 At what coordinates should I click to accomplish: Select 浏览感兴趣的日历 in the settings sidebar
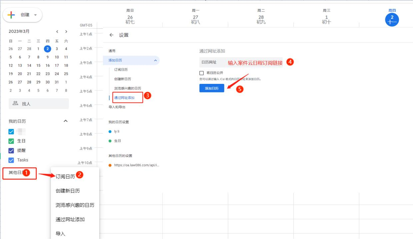click(128, 88)
